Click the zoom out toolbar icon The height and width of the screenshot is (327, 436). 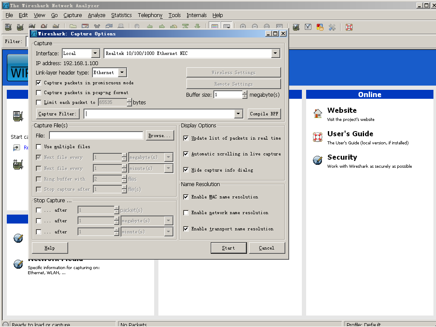click(x=255, y=27)
